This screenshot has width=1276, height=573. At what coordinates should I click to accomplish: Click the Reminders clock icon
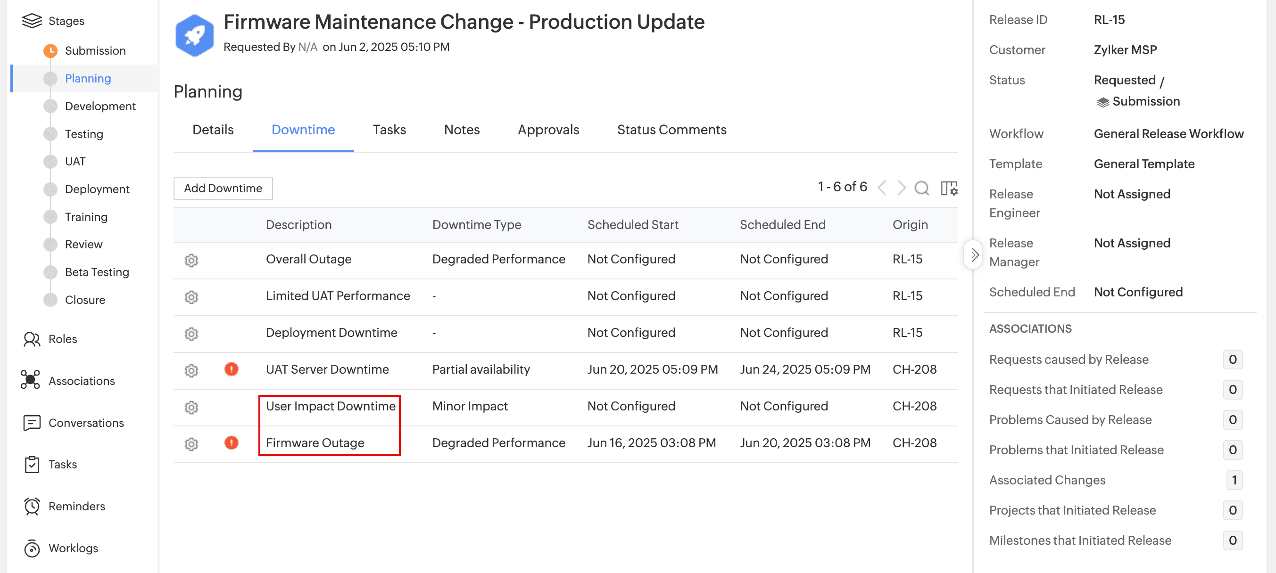coord(32,506)
